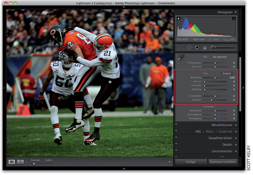
Task: Click the Herstel slider handle
Action: pyautogui.click(x=205, y=82)
